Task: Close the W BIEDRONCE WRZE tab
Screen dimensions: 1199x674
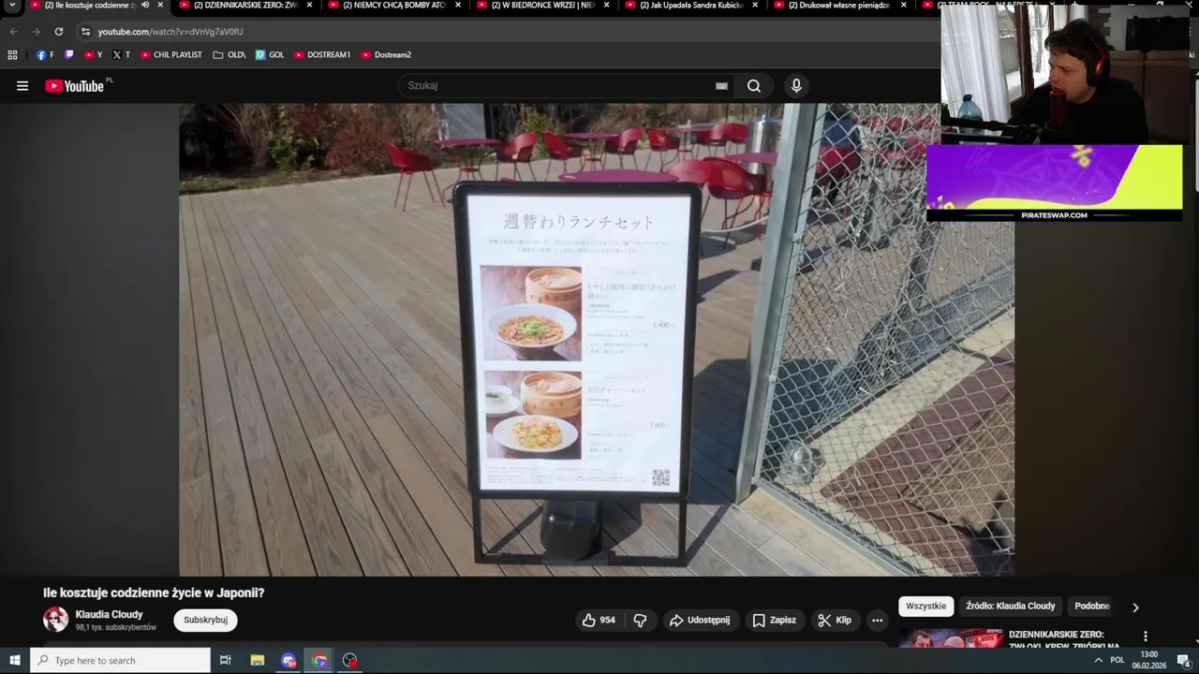Action: 607,6
